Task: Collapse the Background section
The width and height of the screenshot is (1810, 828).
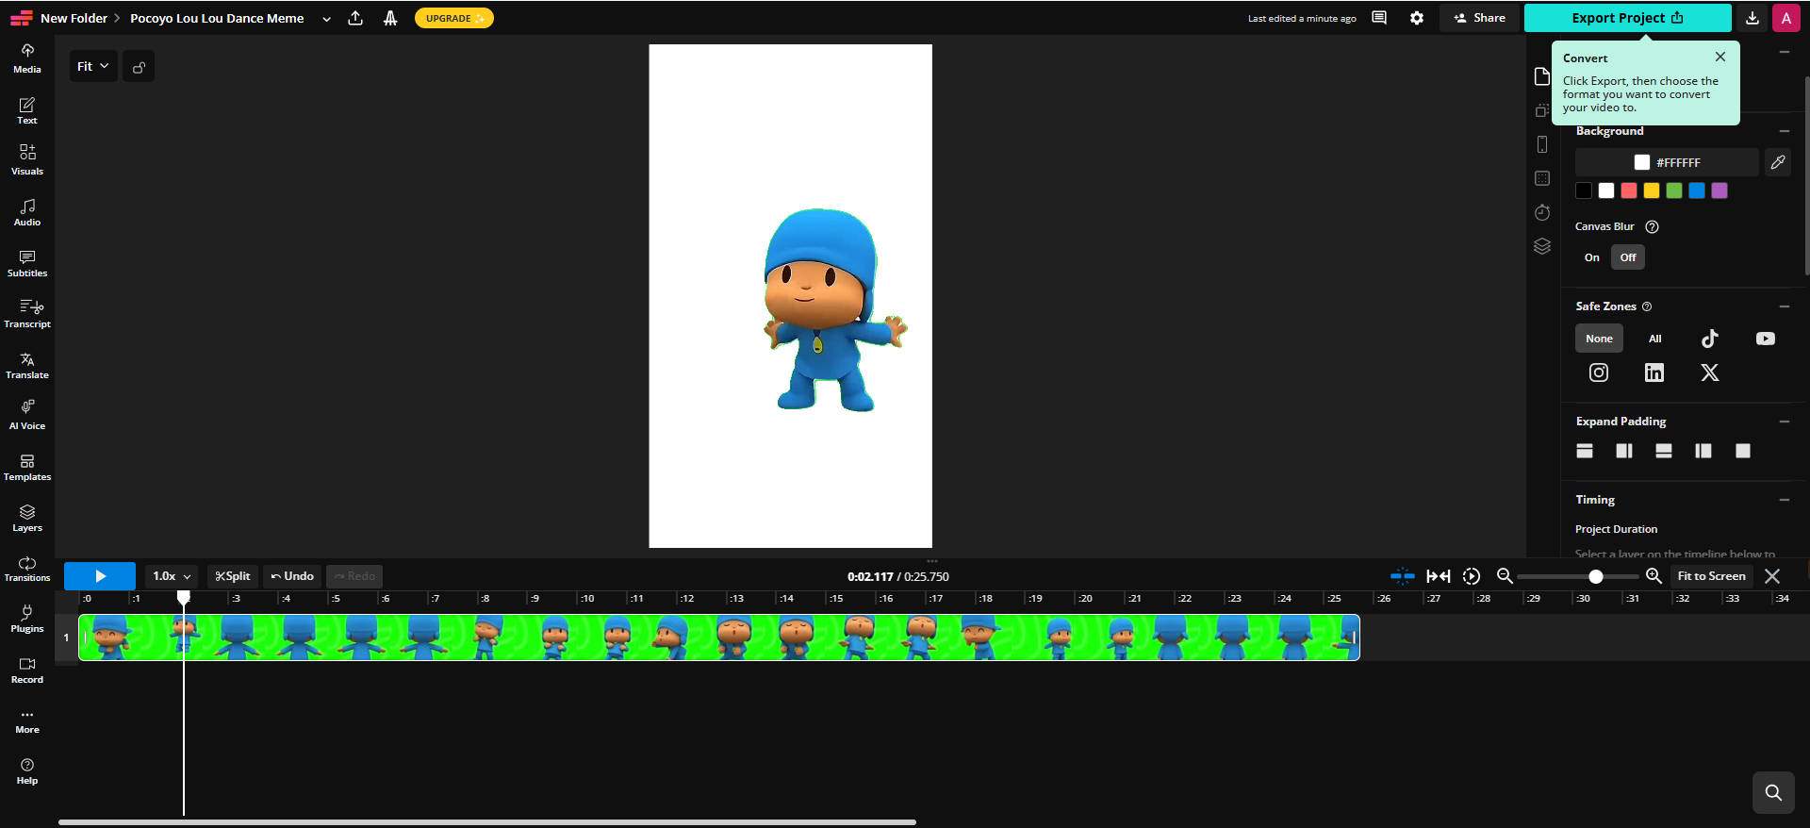Action: click(1784, 131)
